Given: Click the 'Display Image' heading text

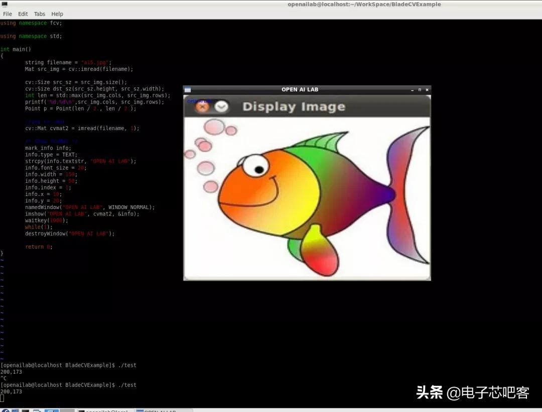Looking at the screenshot, I should [294, 107].
